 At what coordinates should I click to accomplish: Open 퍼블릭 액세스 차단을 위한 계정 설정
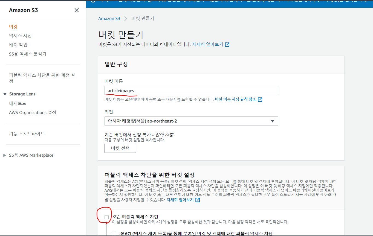tap(42, 78)
